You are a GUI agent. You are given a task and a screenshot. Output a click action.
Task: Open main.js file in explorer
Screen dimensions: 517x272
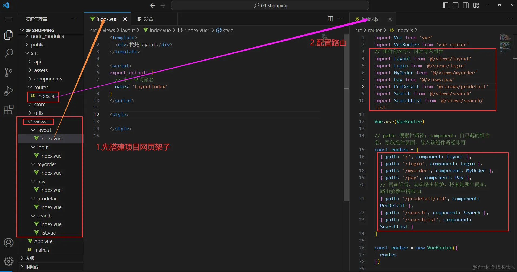pos(42,250)
